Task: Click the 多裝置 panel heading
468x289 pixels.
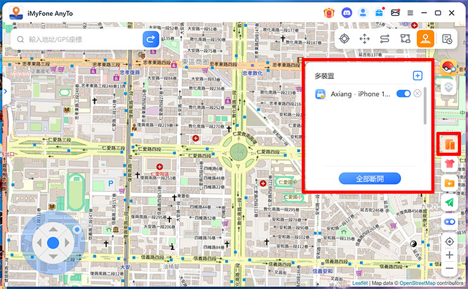Action: coord(324,76)
